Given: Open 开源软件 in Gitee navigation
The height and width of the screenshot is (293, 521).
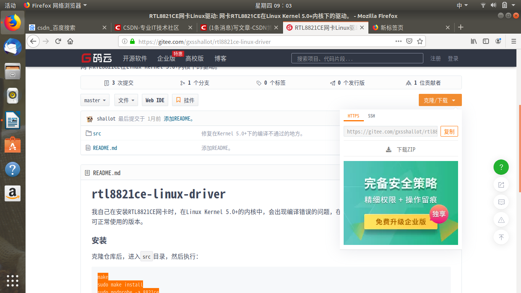Looking at the screenshot, I should 135,58.
